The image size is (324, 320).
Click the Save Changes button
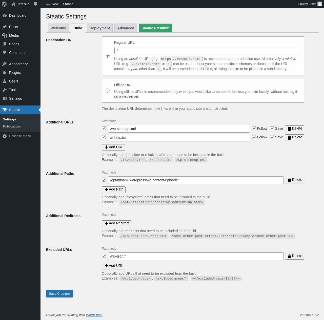click(59, 294)
